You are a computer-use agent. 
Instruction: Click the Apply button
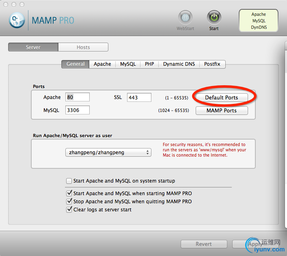click(x=255, y=244)
